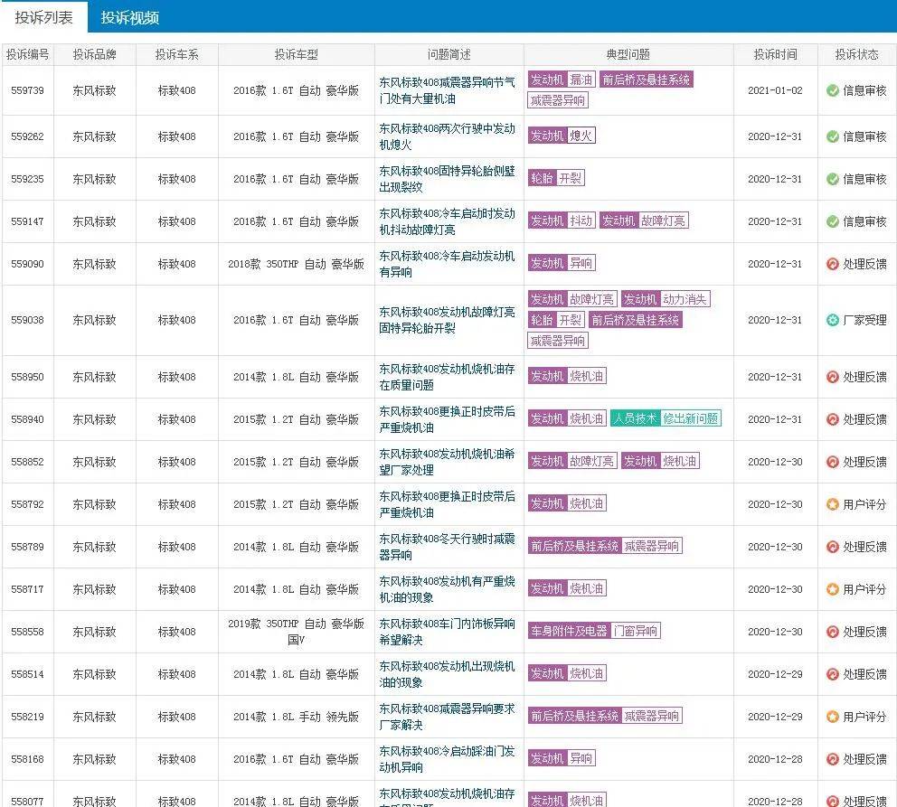The height and width of the screenshot is (807, 897).
Task: Click the 发动机 异响 tag in row 559090
Action: point(562,263)
